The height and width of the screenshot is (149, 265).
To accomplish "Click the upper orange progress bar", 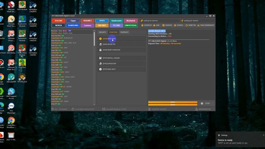I will tap(173, 102).
